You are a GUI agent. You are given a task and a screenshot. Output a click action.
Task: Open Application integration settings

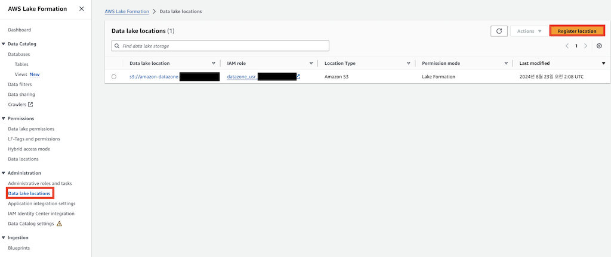[42, 203]
